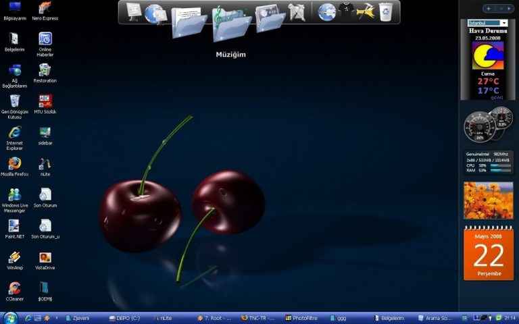
Task: Click the orange flowers slideshow thumbnail
Action: (x=488, y=200)
